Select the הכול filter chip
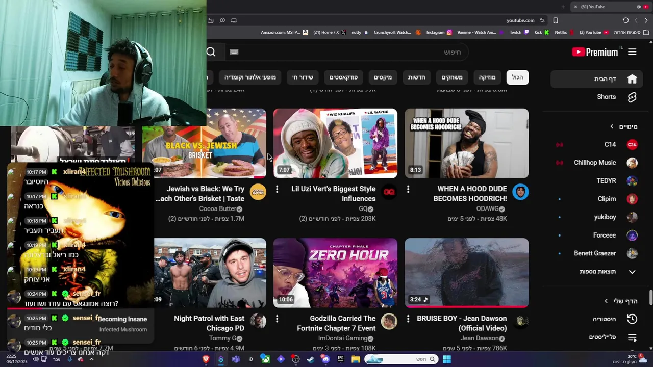This screenshot has height=367, width=653. pyautogui.click(x=517, y=77)
